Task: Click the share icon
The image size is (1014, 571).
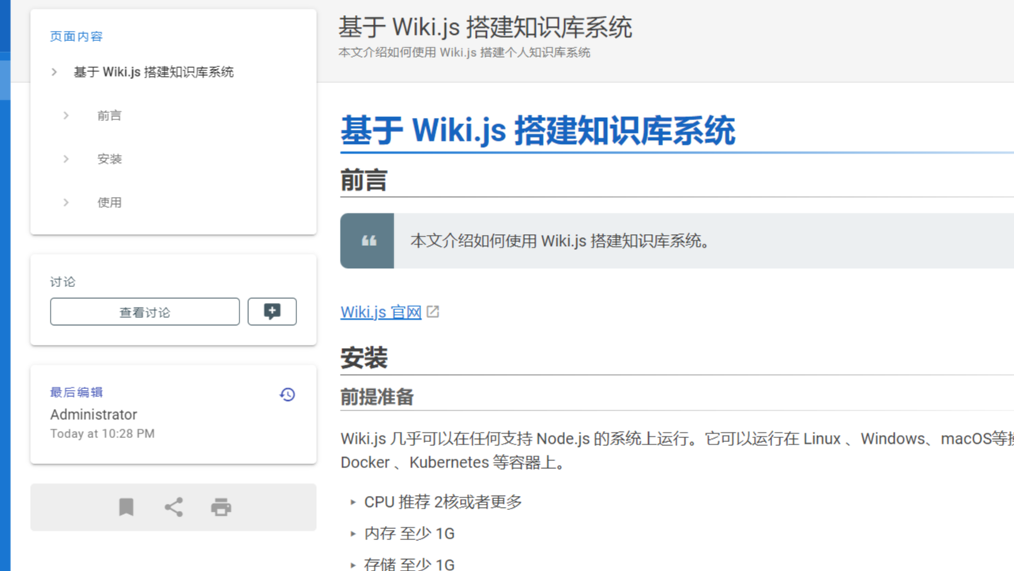Action: [174, 507]
